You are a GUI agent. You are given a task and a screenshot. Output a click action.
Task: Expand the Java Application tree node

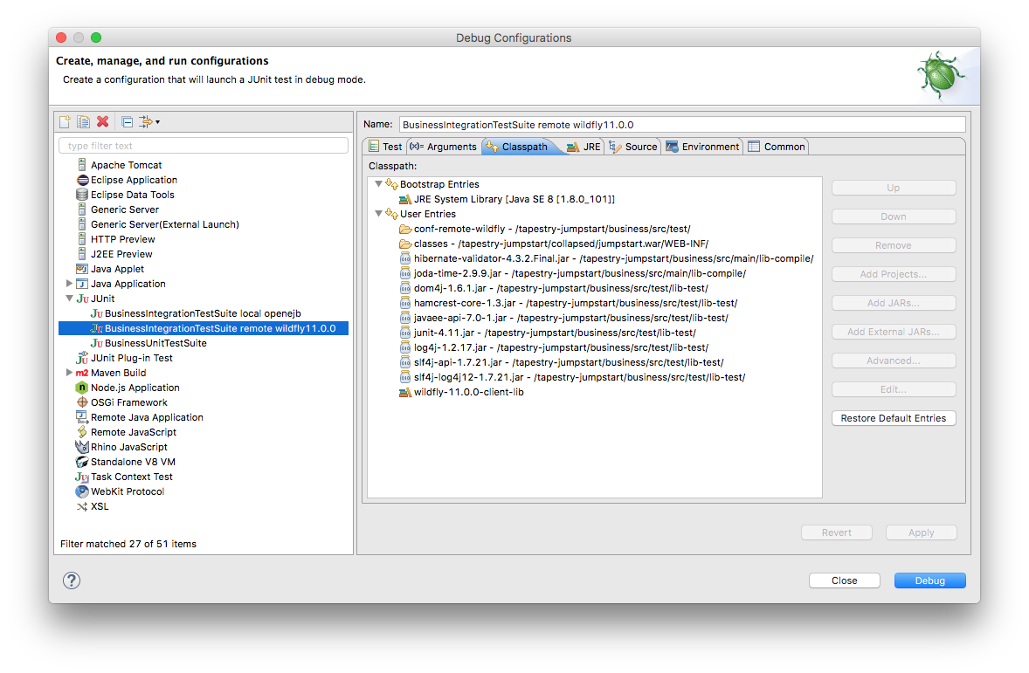[x=69, y=284]
